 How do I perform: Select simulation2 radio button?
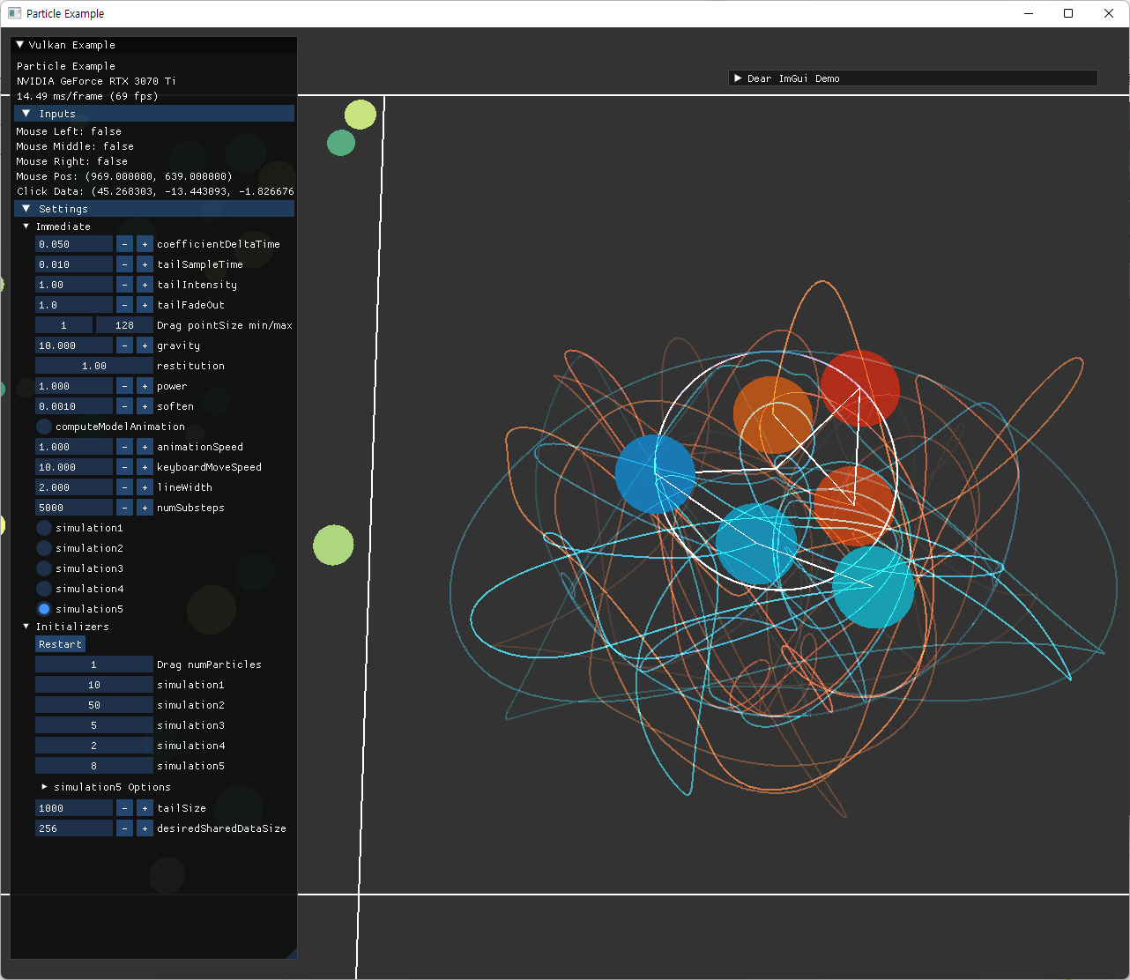click(x=44, y=548)
